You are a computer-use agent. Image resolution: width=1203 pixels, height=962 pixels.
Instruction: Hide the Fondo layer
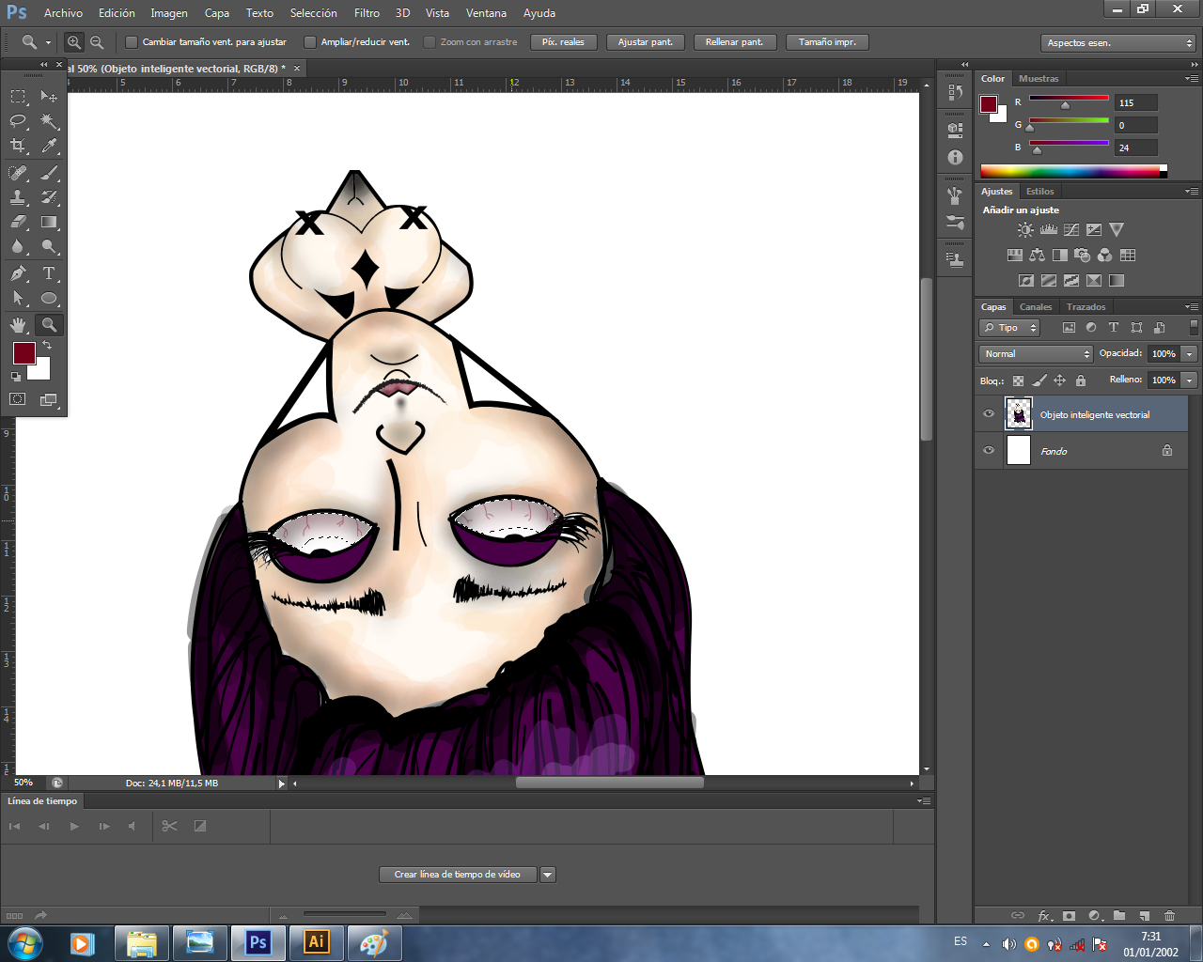point(989,450)
